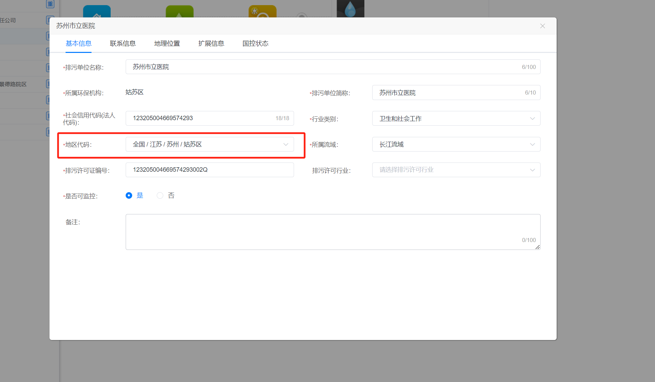Open the 地理位置 tab
Screen dimensions: 655x382
click(167, 43)
